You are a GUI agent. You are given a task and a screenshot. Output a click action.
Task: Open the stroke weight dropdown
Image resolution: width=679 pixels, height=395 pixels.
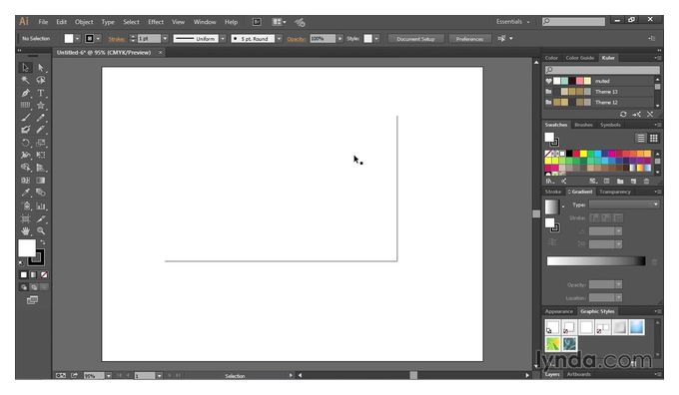click(x=165, y=39)
